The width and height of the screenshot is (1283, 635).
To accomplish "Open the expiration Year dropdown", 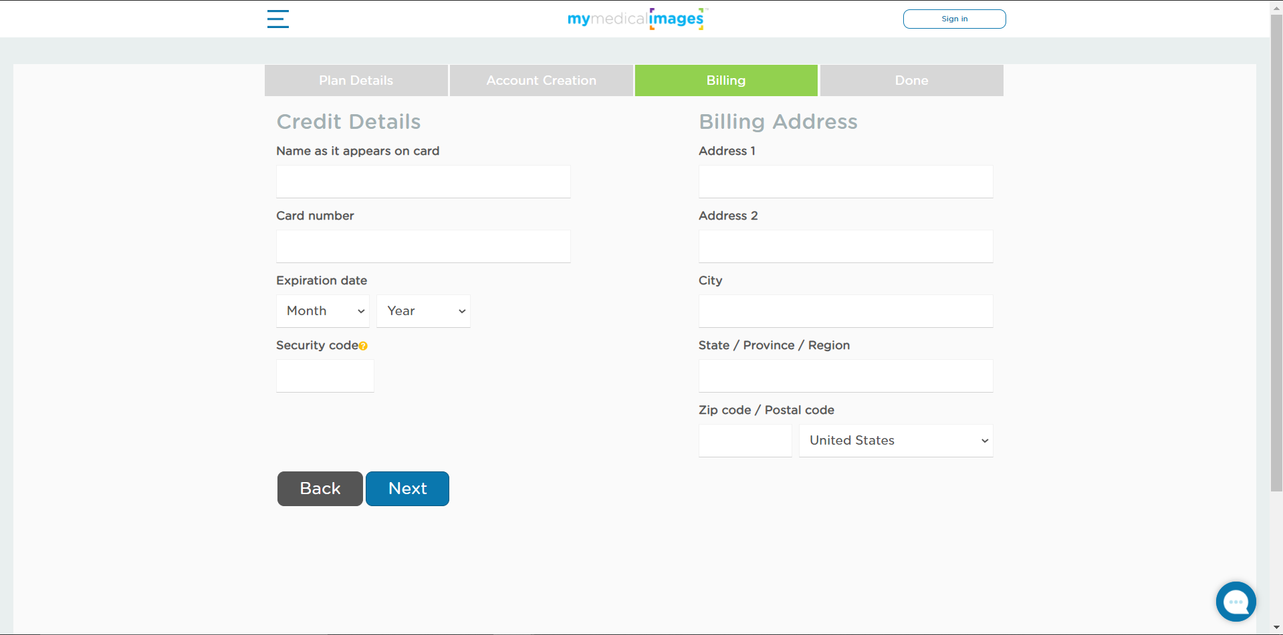I will point(423,311).
